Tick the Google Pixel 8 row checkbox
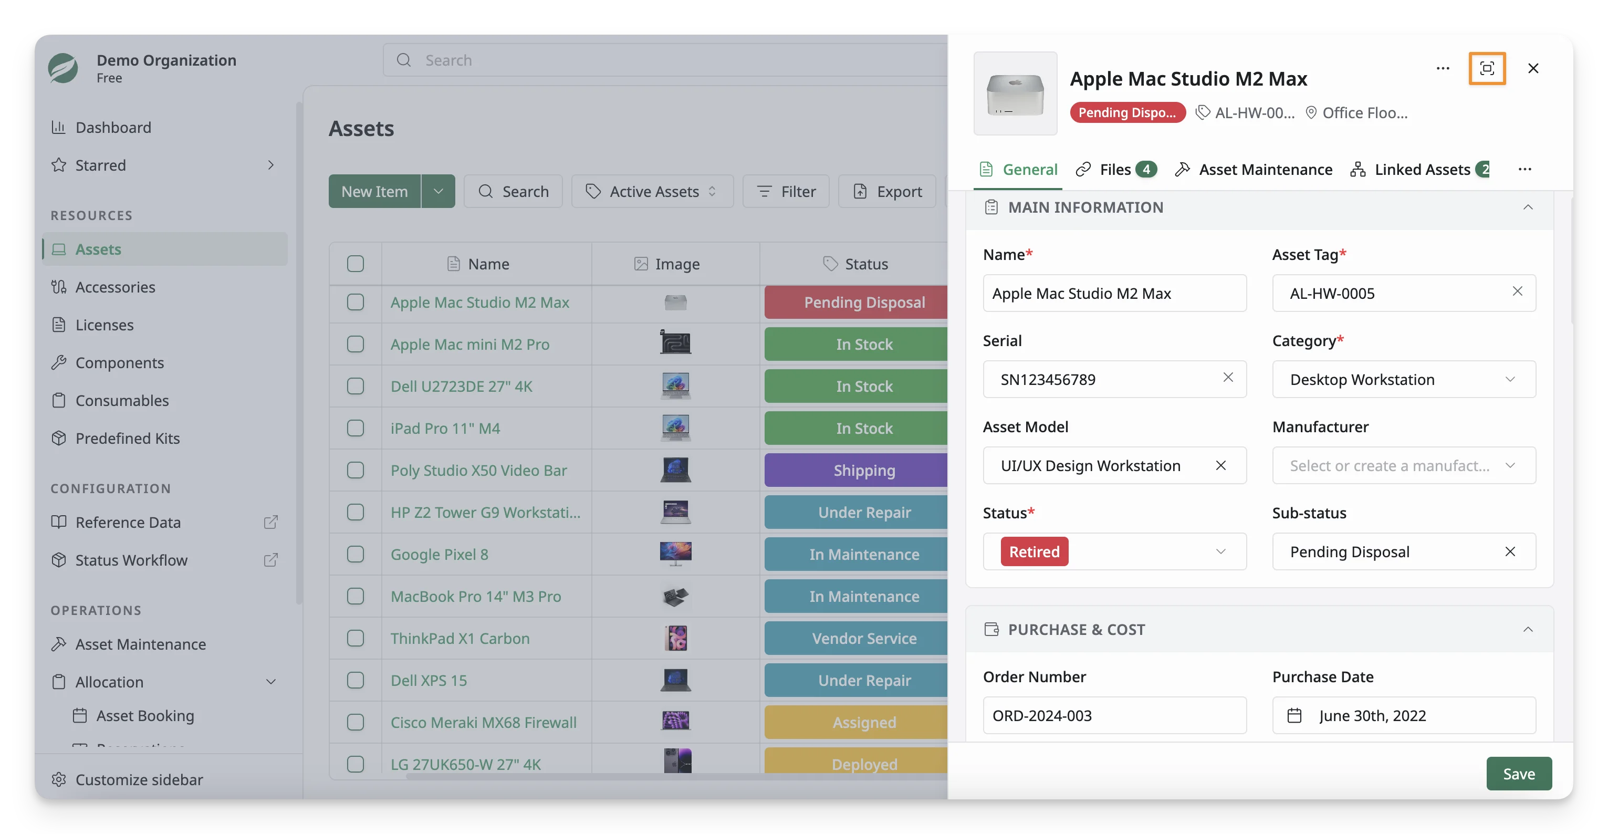Screen dimensions: 1608x834 (355, 554)
